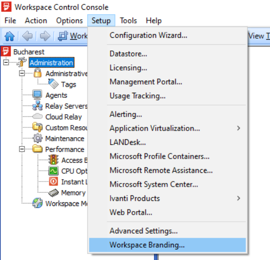Select the Bucharest tree root label
The width and height of the screenshot is (270, 260).
tap(29, 52)
